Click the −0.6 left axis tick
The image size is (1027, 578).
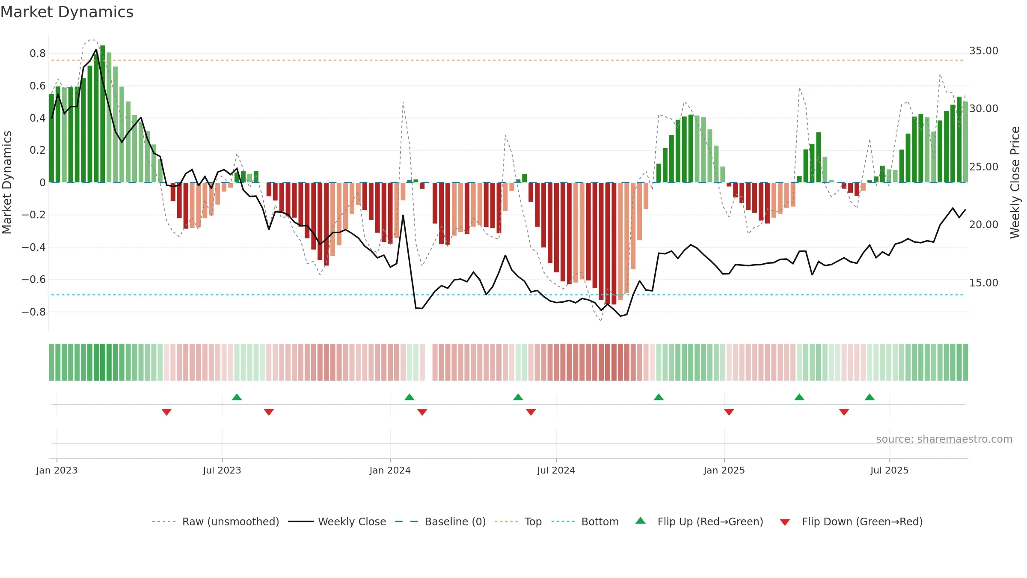tap(34, 280)
